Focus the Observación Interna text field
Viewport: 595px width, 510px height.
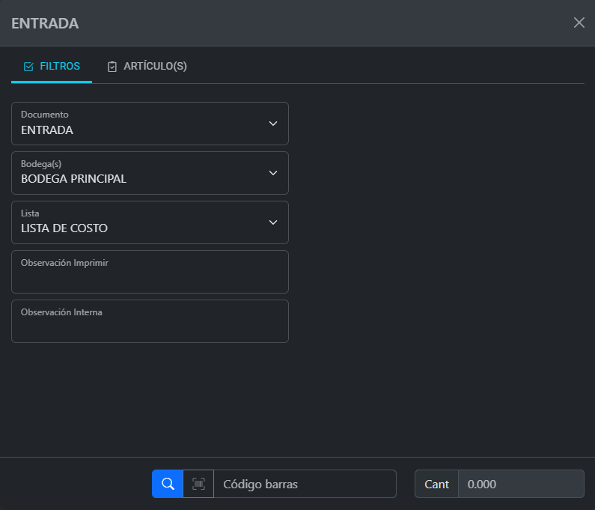(150, 325)
